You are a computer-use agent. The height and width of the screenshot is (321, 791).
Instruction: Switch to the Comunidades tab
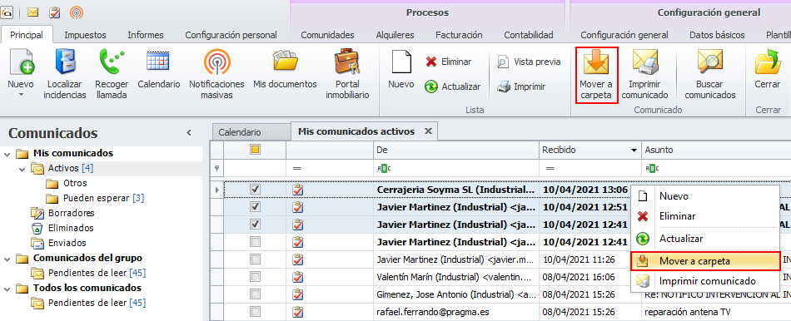(327, 35)
